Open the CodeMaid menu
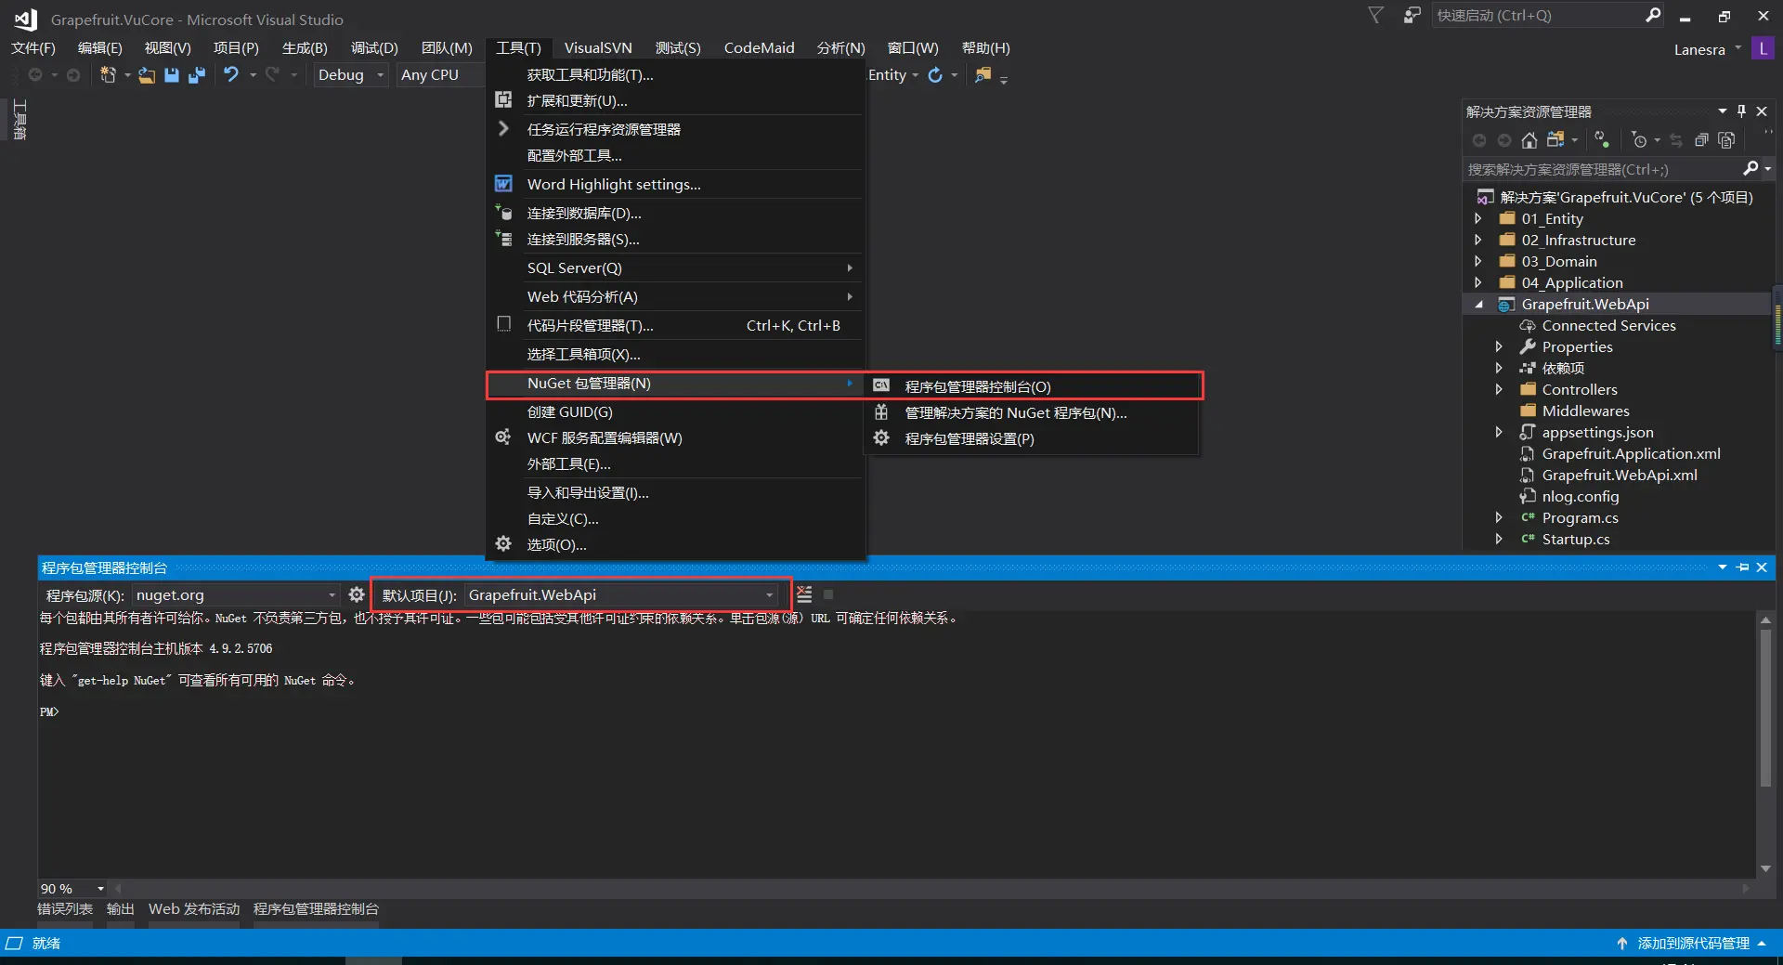 [x=759, y=48]
